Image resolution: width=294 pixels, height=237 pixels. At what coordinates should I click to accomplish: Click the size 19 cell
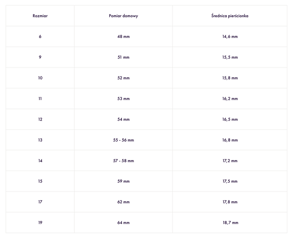click(x=40, y=223)
